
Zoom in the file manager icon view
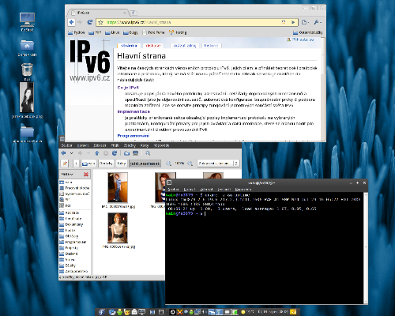click(x=190, y=164)
